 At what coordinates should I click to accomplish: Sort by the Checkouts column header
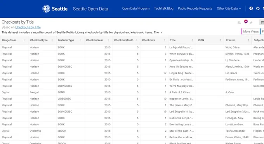click(x=148, y=40)
